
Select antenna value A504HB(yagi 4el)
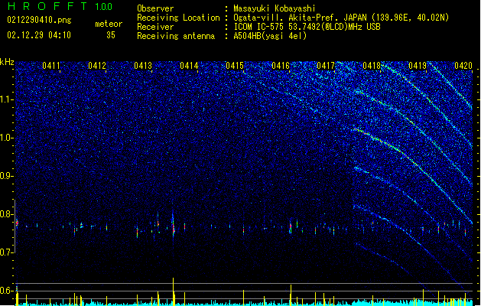(270, 36)
